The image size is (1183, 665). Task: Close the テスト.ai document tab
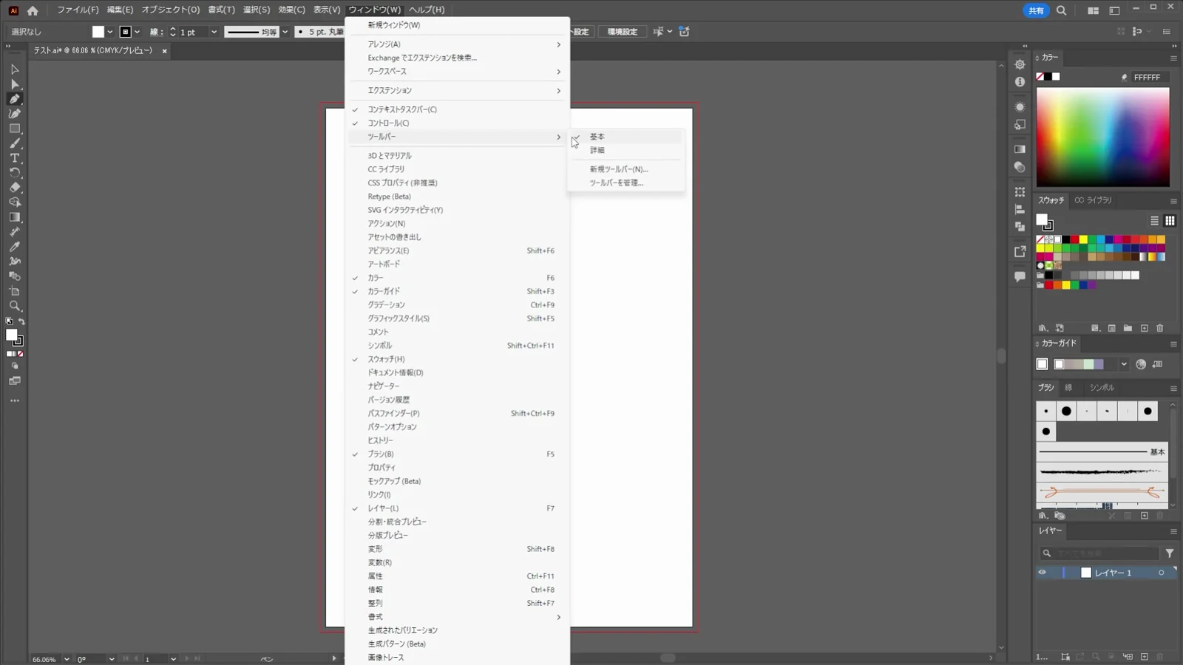point(164,51)
